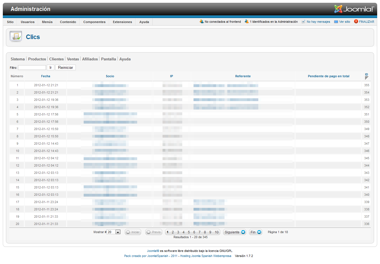The width and height of the screenshot is (380, 264).
Task: Open the component Ayuda submenu
Action: coord(125,59)
